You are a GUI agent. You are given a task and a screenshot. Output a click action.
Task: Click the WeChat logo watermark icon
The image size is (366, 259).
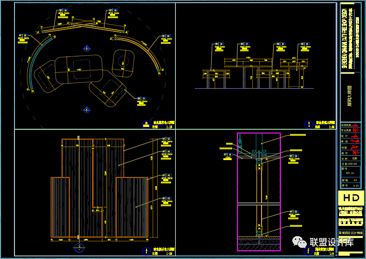pyautogui.click(x=297, y=241)
